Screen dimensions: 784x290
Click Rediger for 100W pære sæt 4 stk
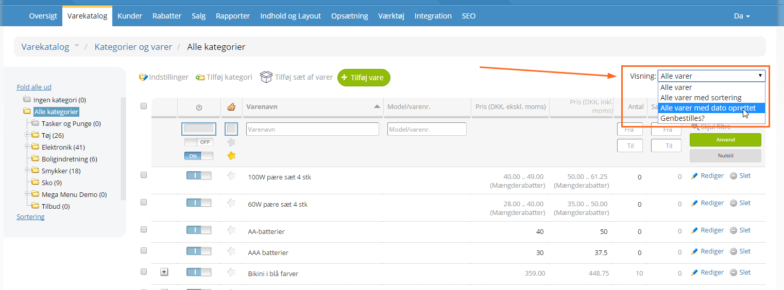coord(707,176)
